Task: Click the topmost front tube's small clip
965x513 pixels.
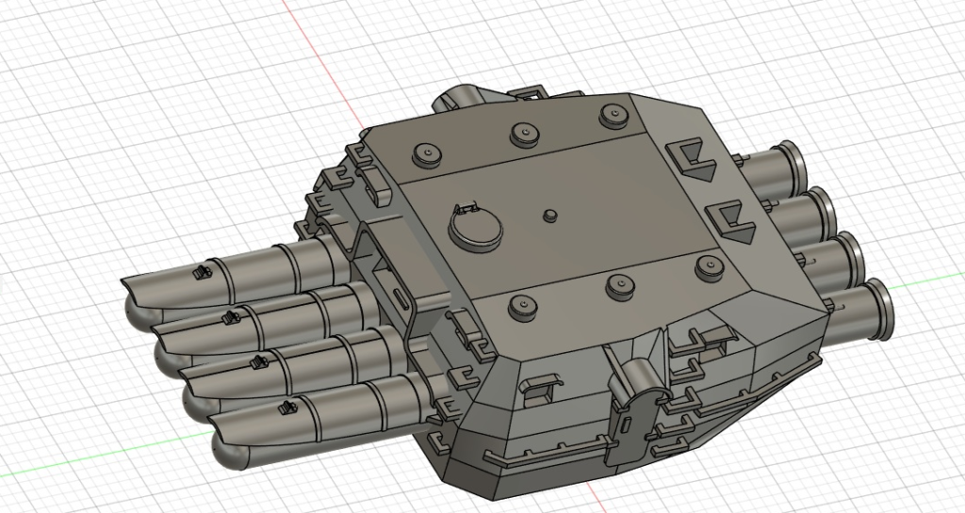Action: (200, 272)
